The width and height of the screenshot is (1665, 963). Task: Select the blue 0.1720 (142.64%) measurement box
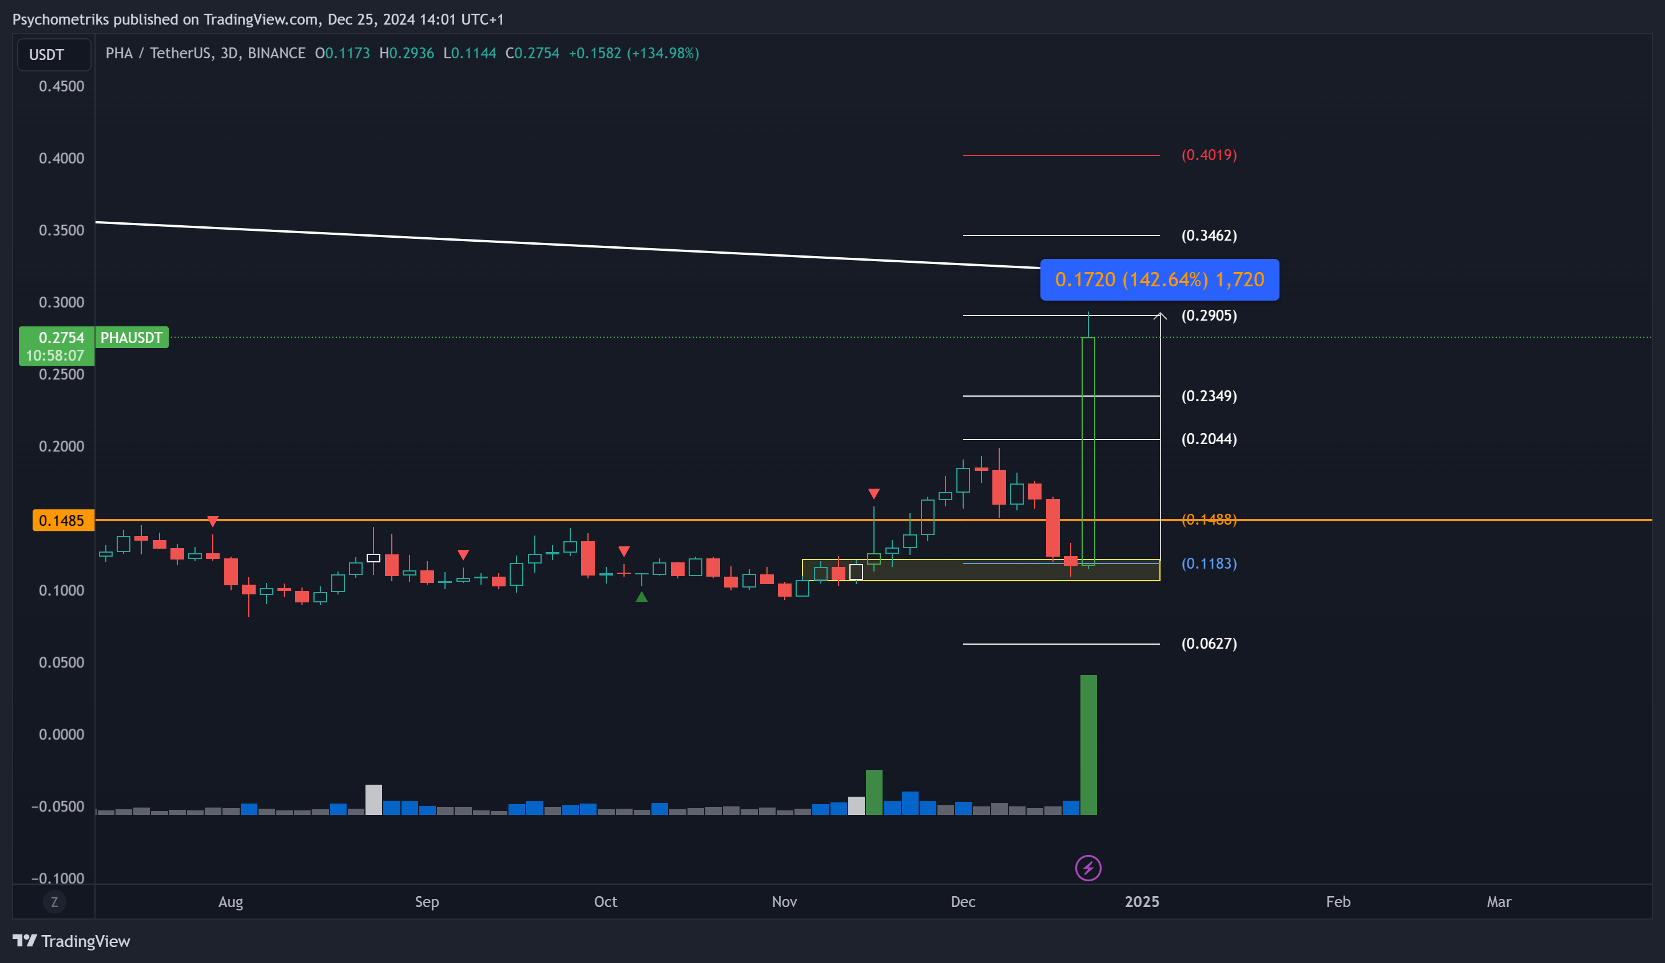pyautogui.click(x=1159, y=280)
